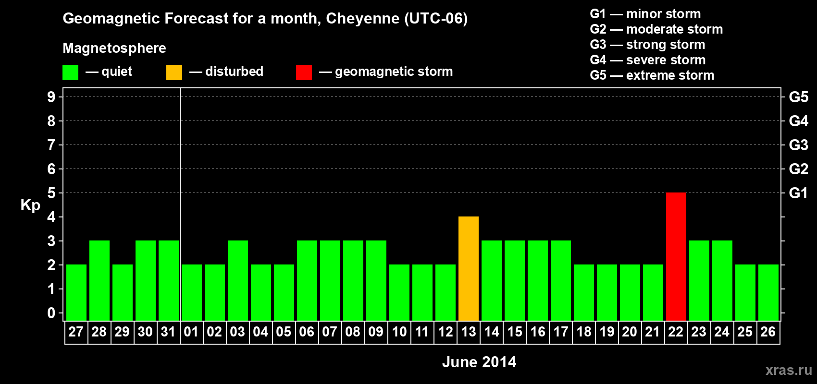This screenshot has height=384, width=817.
Task: Select the orange disturbed bar for day 13
Action: pyautogui.click(x=468, y=268)
